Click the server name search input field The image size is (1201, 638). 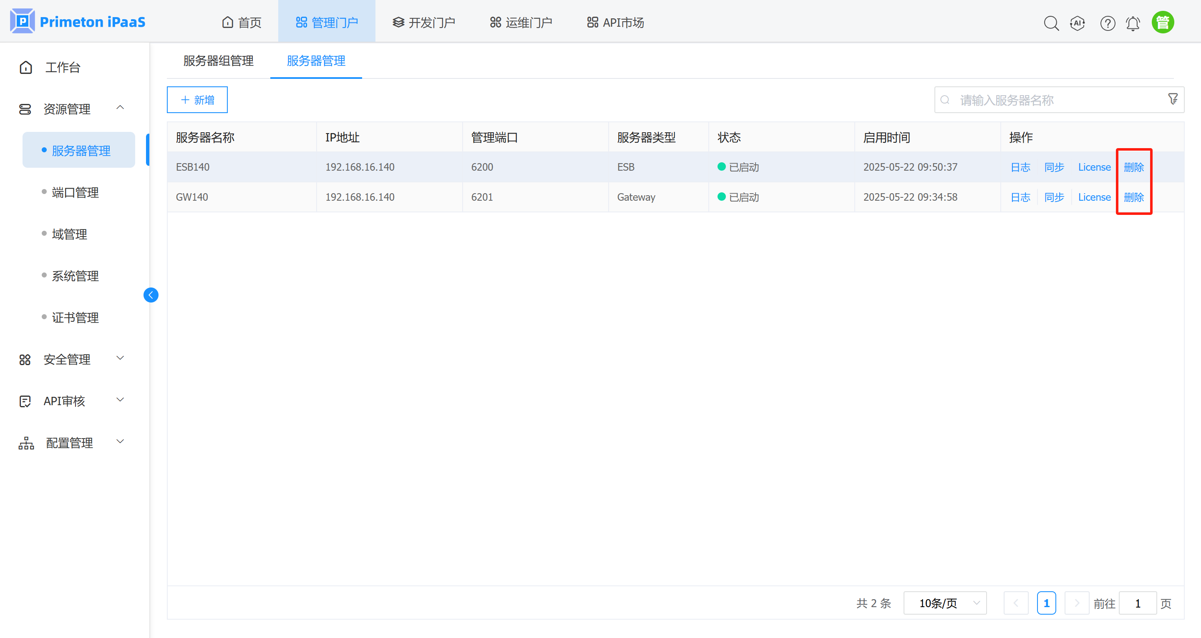coord(1026,99)
